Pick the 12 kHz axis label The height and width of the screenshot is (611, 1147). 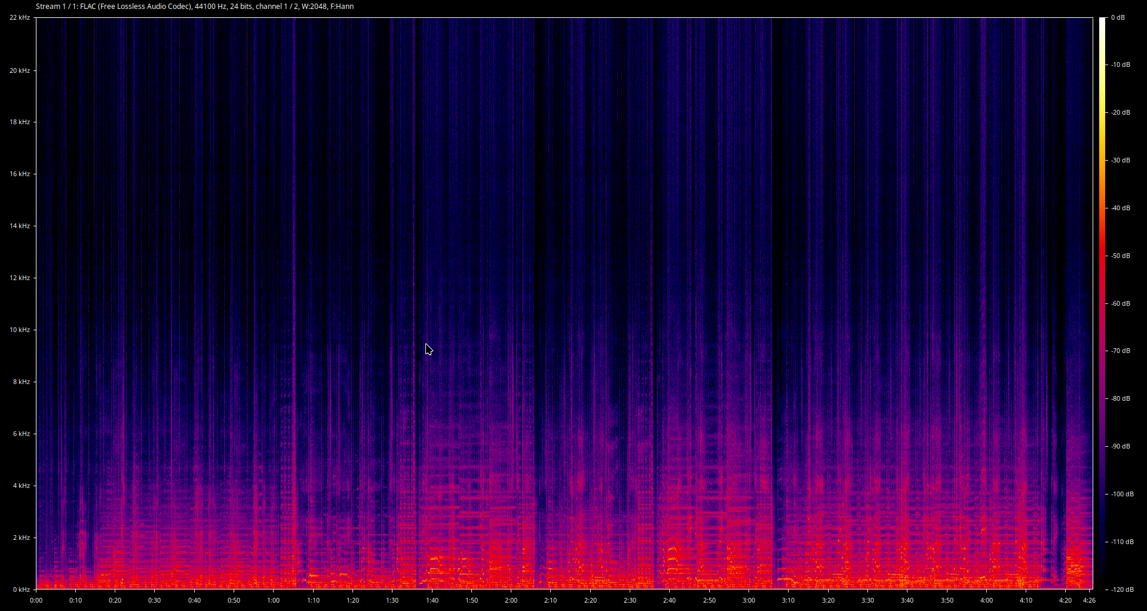pos(20,278)
